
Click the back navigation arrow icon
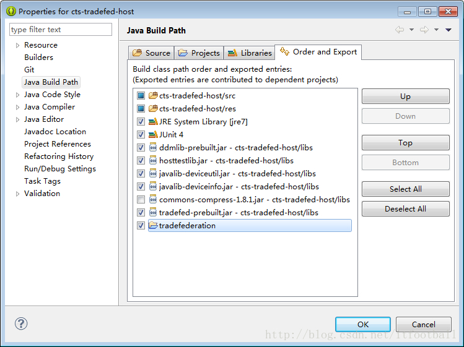click(400, 30)
